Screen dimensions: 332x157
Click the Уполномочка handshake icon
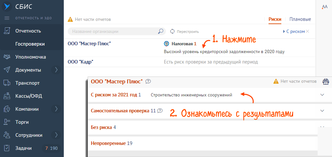(7, 57)
